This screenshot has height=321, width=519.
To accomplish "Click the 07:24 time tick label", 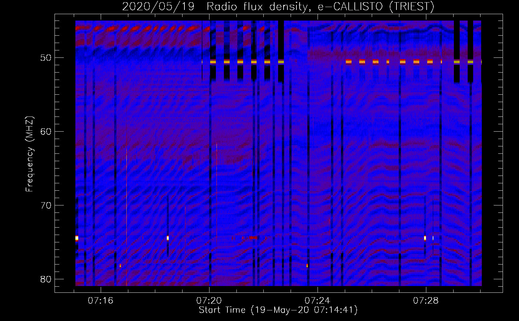I will click(x=318, y=301).
